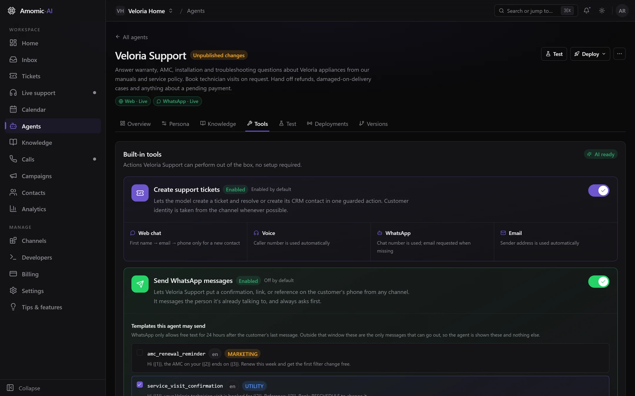The image size is (635, 396).
Task: Open Developers under Manage
Action: click(x=53, y=257)
